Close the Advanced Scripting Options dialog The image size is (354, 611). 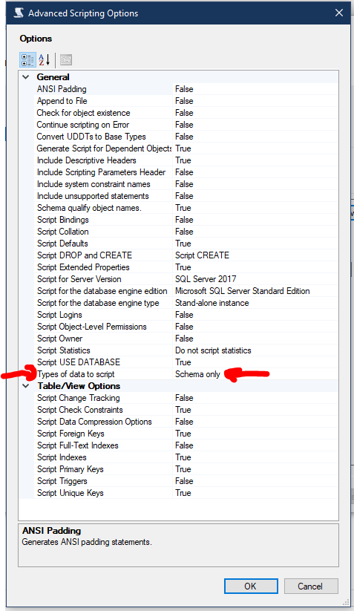[x=339, y=13]
